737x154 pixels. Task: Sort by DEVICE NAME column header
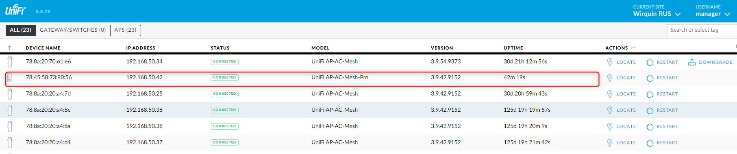pos(43,48)
